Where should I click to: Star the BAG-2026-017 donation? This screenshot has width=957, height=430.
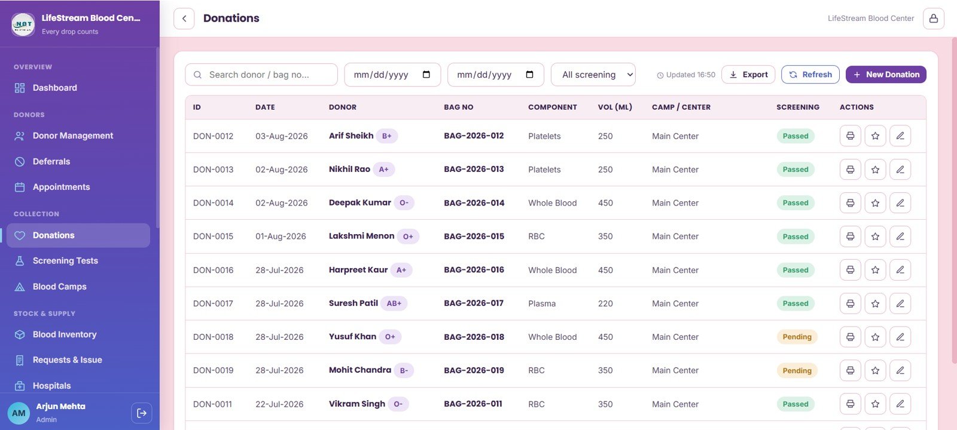[x=875, y=303]
